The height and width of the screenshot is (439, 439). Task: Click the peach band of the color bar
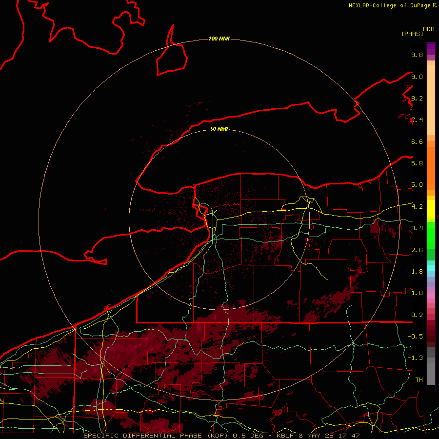[431, 100]
